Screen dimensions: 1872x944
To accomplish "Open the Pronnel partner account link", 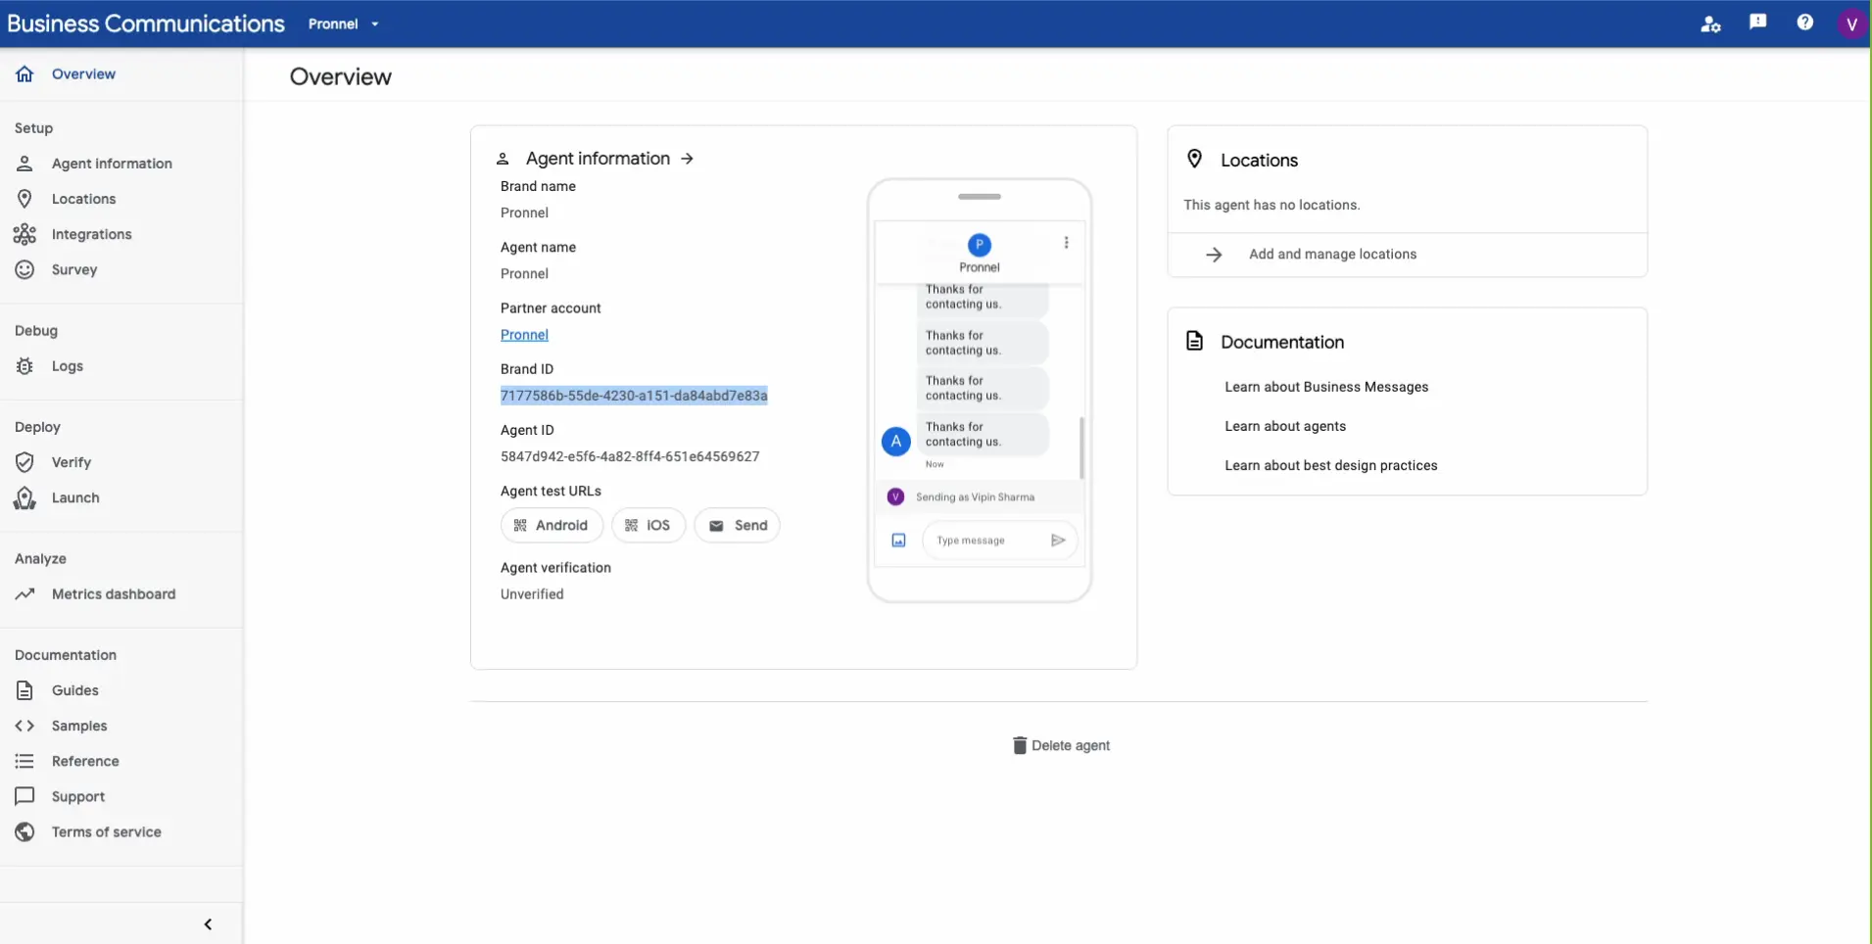I will 524,335.
